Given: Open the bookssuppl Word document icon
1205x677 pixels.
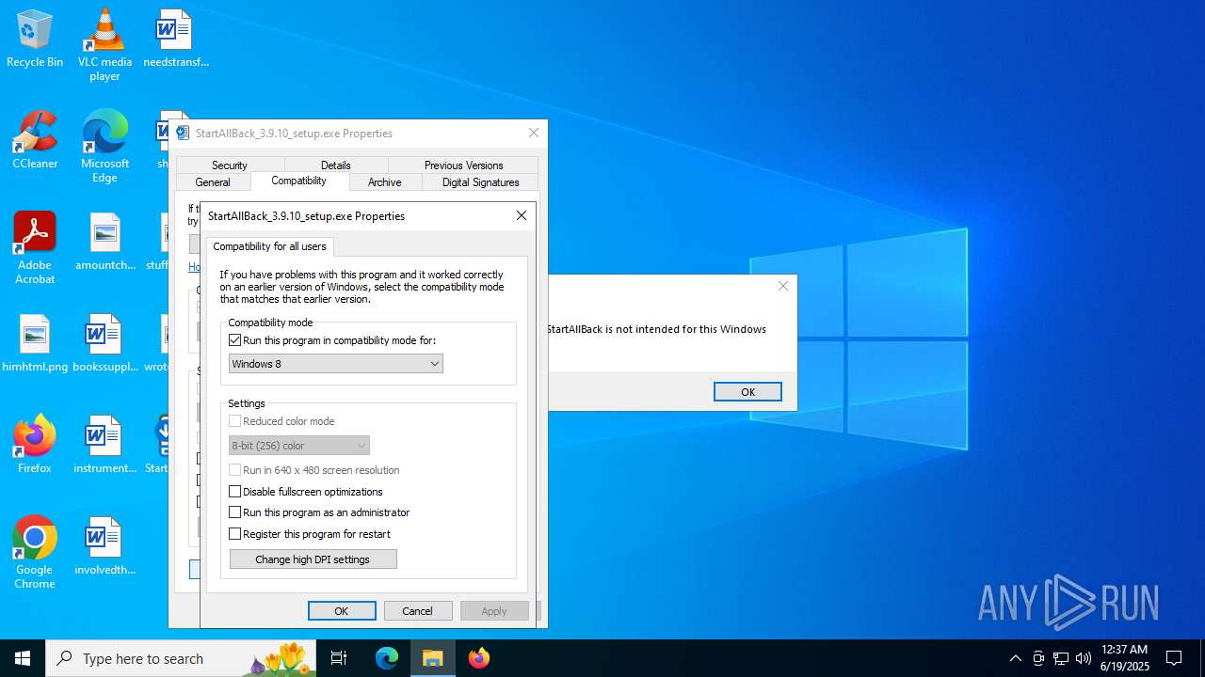Looking at the screenshot, I should coord(104,344).
